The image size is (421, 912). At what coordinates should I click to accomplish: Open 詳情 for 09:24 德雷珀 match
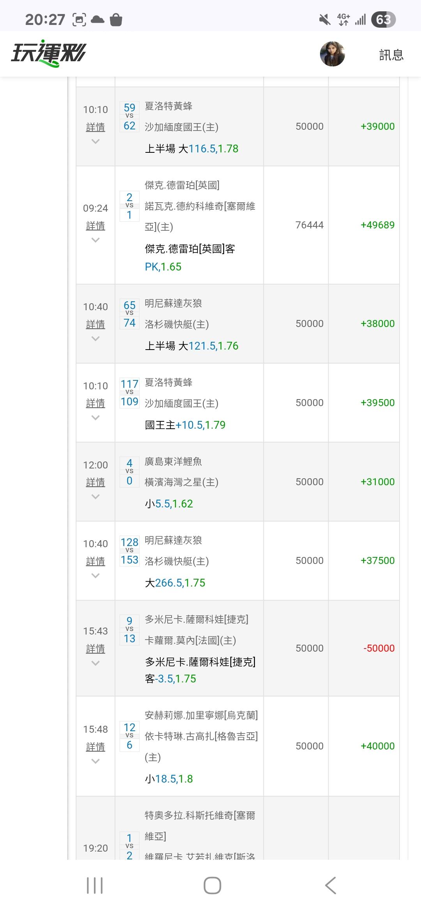(x=96, y=226)
